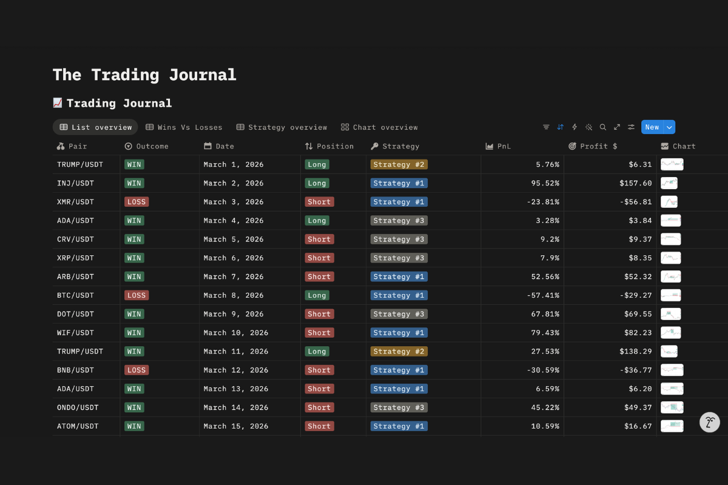Click the sort arrows icon

(x=560, y=127)
